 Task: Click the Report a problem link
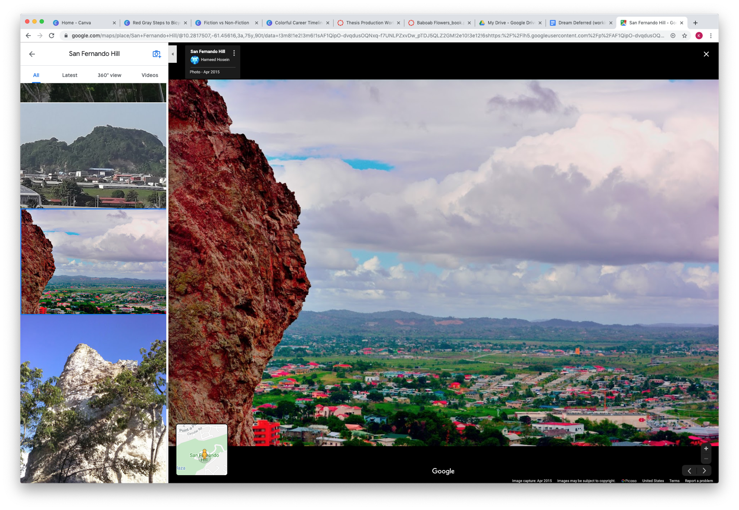(x=698, y=481)
